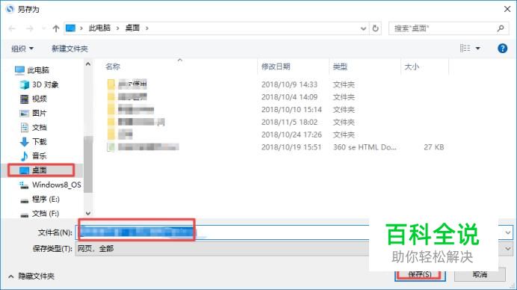The width and height of the screenshot is (517, 290).
Task: Open recent locations dropdown arrow
Action: (x=43, y=28)
